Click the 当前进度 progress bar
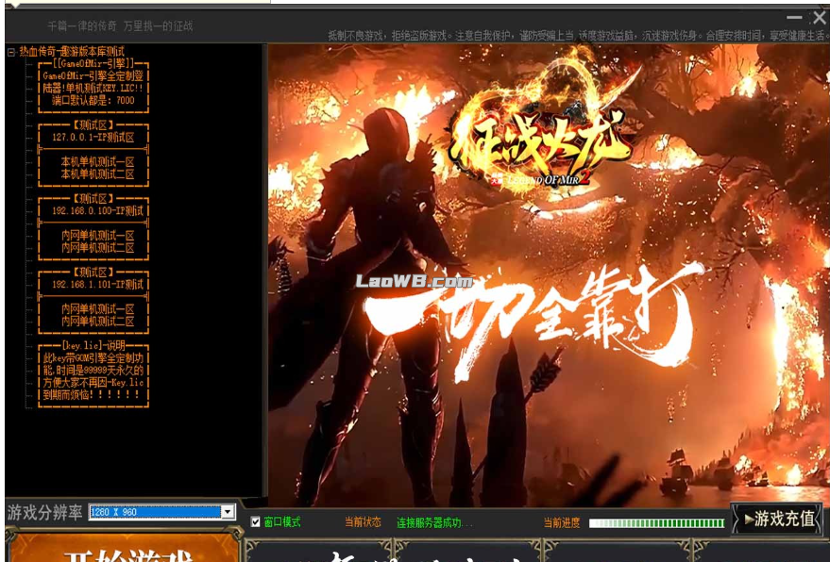 coord(657,523)
